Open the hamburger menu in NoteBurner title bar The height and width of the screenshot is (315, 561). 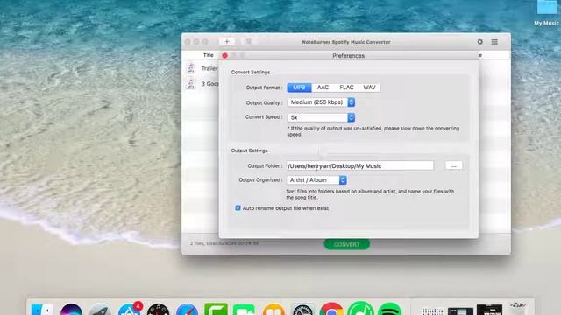(494, 42)
